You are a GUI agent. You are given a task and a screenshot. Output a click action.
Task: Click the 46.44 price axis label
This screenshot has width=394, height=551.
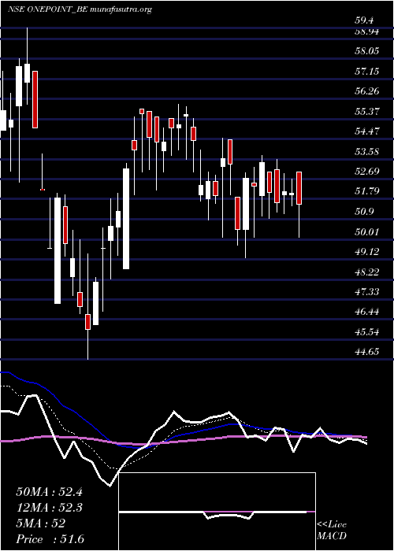[x=367, y=312]
